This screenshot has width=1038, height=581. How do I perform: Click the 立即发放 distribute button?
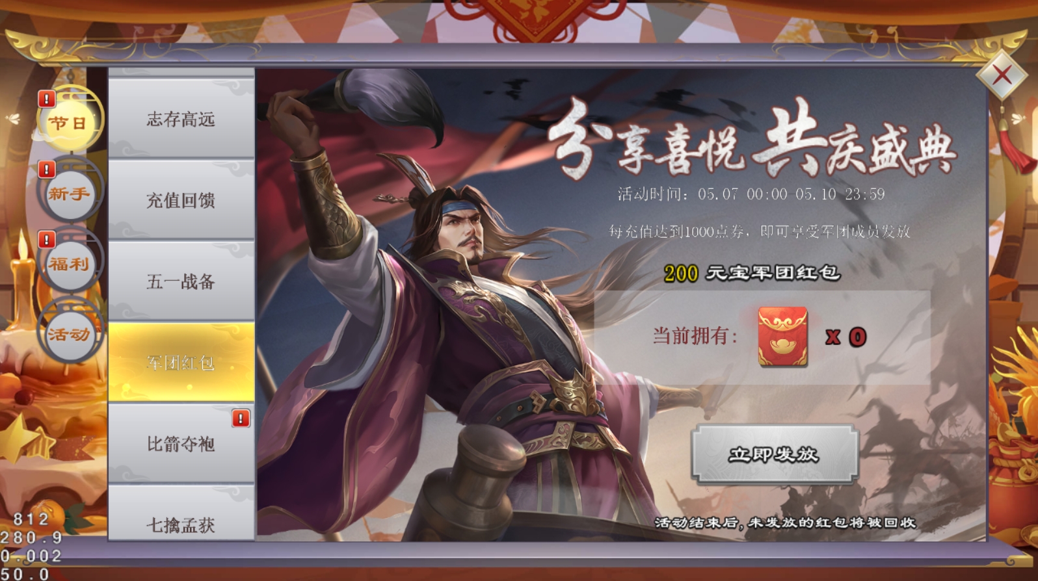774,454
